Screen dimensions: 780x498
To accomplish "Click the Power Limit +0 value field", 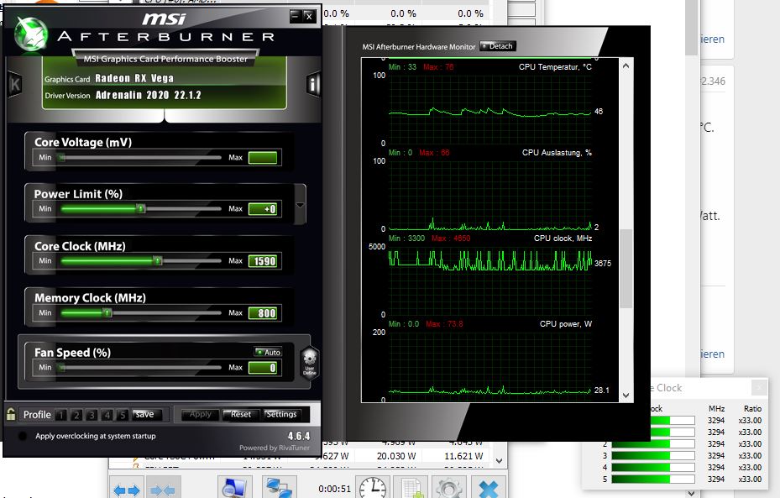I will (x=263, y=209).
